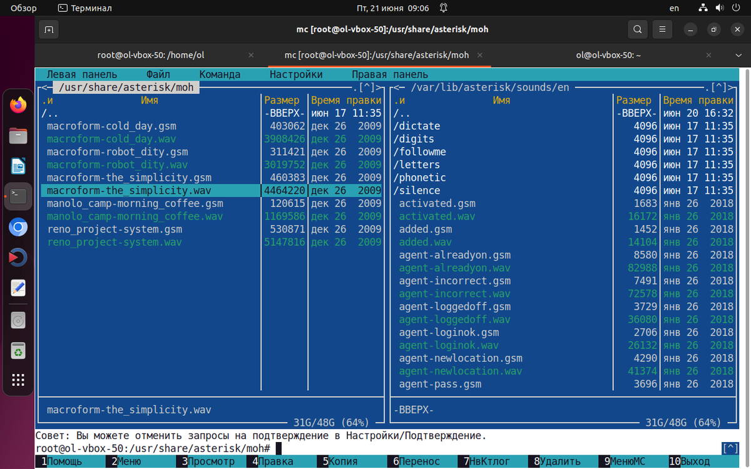The image size is (751, 469).
Task: Open the network status icon
Action: point(703,8)
